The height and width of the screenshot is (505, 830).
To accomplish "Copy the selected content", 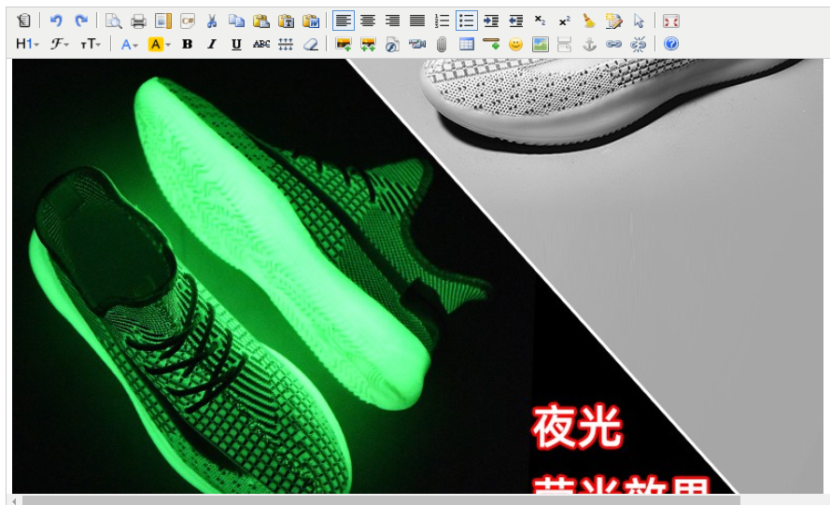I will click(x=236, y=21).
